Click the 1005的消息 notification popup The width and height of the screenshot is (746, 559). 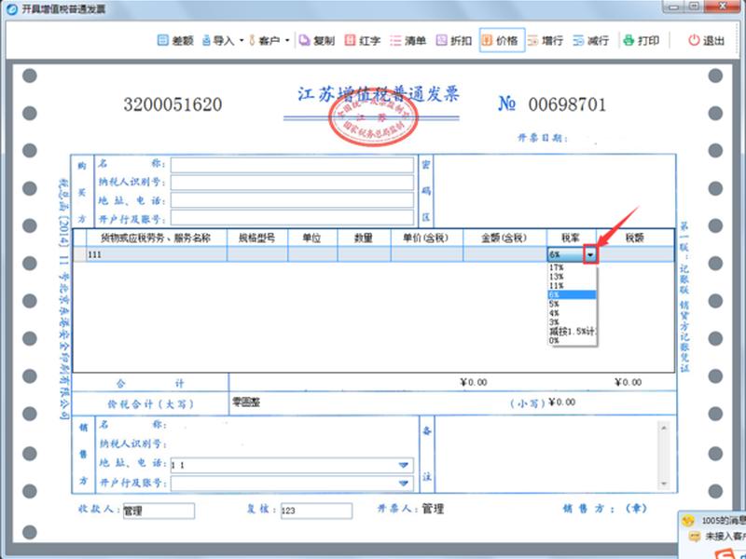click(x=712, y=522)
